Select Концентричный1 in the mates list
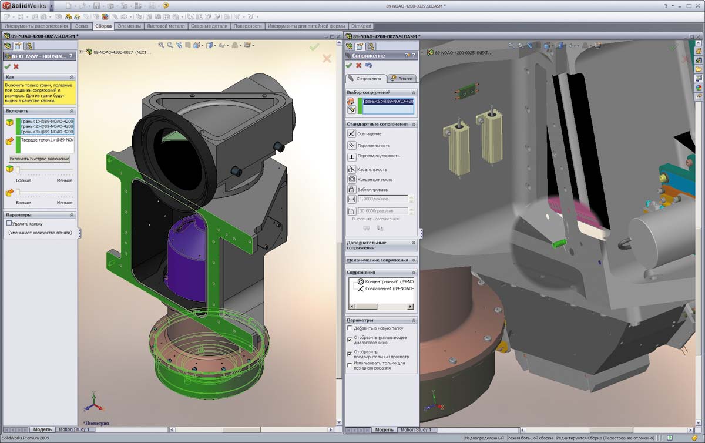The height and width of the screenshot is (443, 705). coord(385,282)
